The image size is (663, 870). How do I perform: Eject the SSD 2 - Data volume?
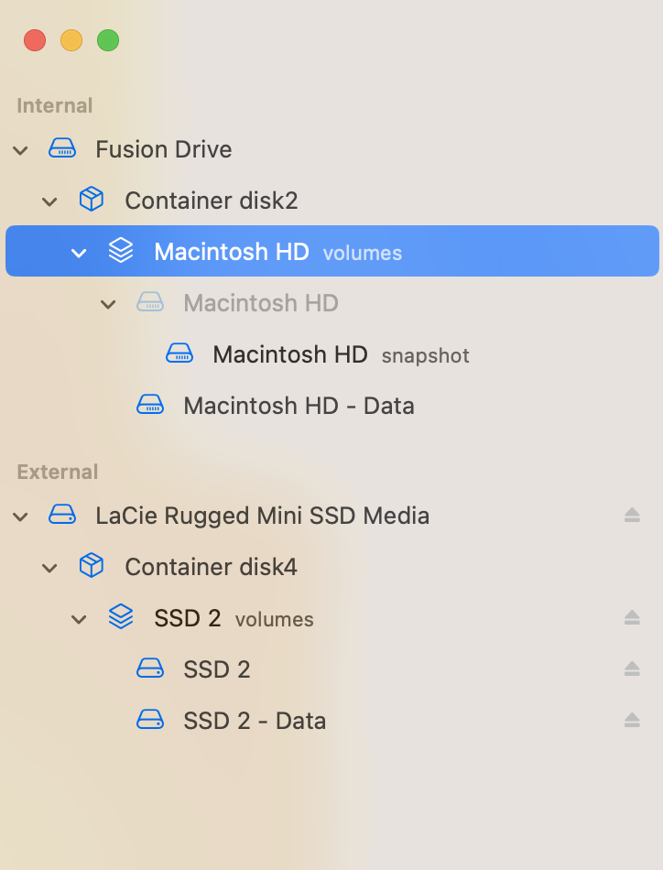[632, 720]
